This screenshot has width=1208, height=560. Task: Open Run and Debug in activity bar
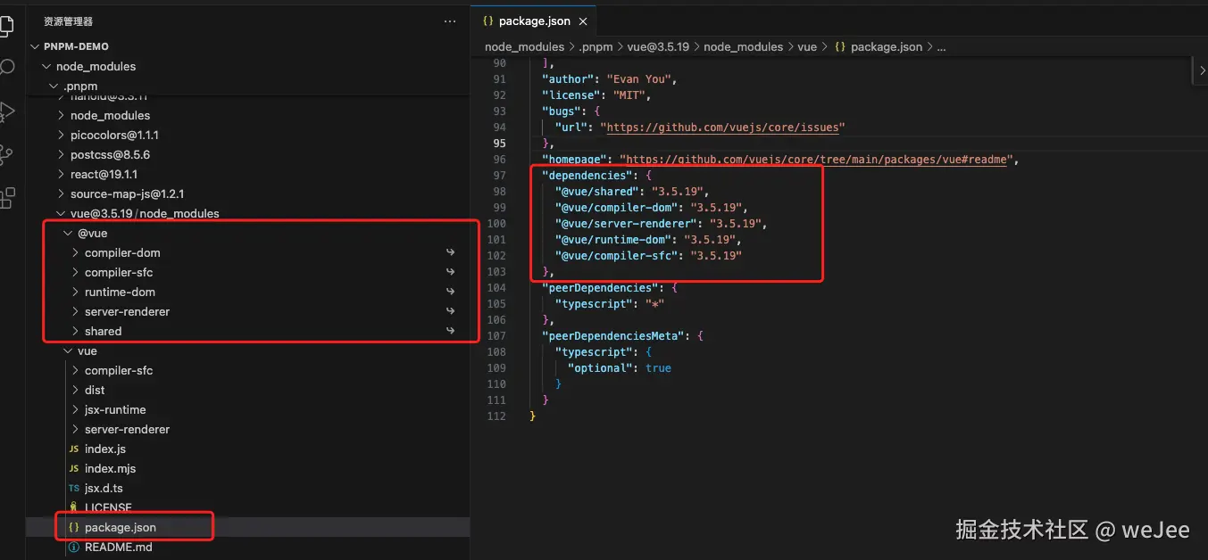coord(6,111)
